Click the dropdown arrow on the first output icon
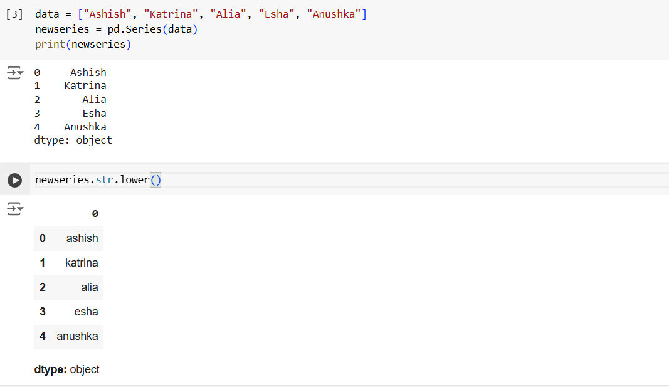Viewport: 669px width, 387px height. (x=21, y=75)
